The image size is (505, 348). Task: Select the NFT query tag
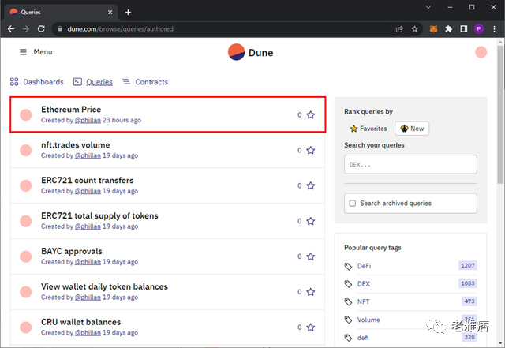[363, 302]
